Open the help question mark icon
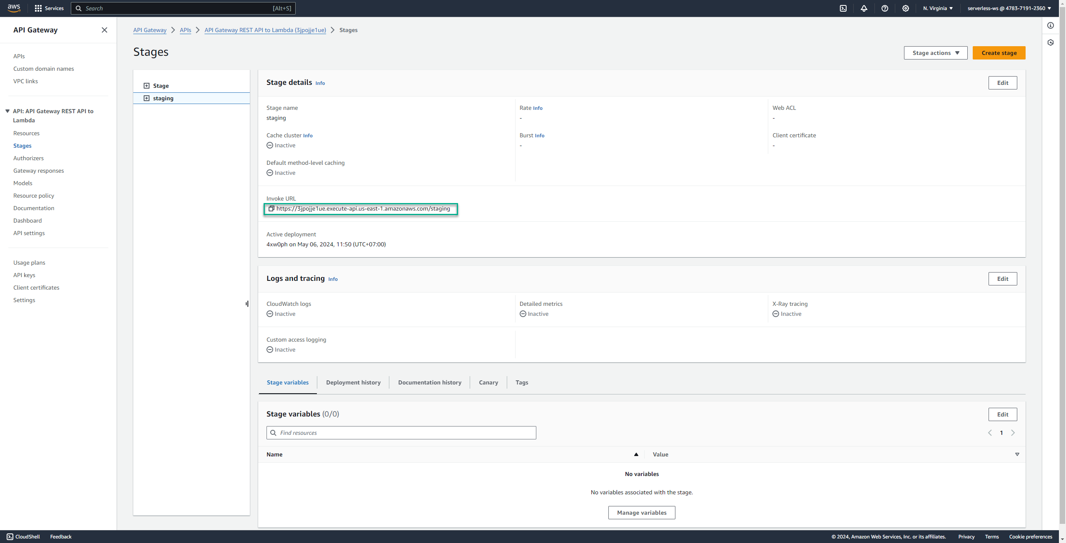Screen dimensions: 1066x543 coord(885,8)
